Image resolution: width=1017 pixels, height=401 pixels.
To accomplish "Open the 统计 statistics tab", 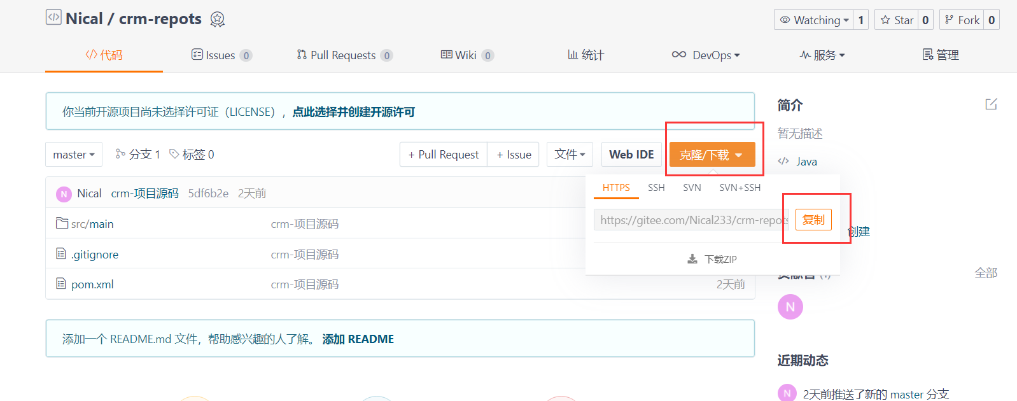I will pos(586,55).
